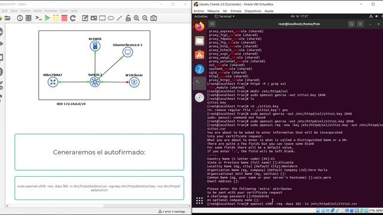Select the Insert picture tool
The image size is (383, 215).
click(x=94, y=19)
